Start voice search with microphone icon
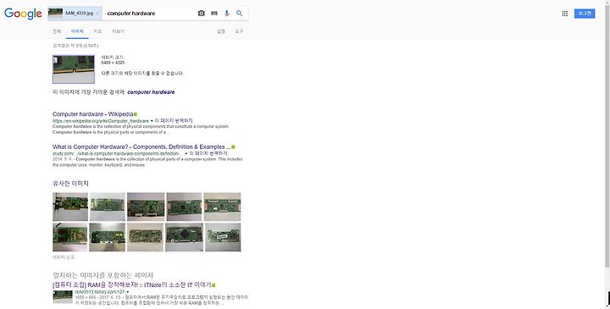The height and width of the screenshot is (309, 610). click(227, 14)
